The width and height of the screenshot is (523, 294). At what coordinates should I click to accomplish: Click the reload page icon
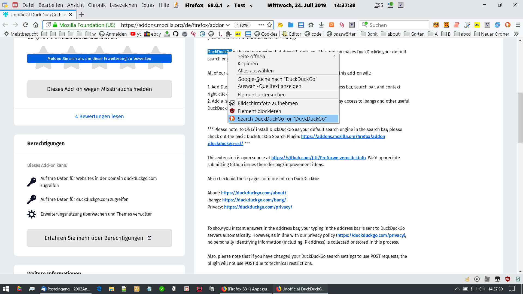point(26,25)
